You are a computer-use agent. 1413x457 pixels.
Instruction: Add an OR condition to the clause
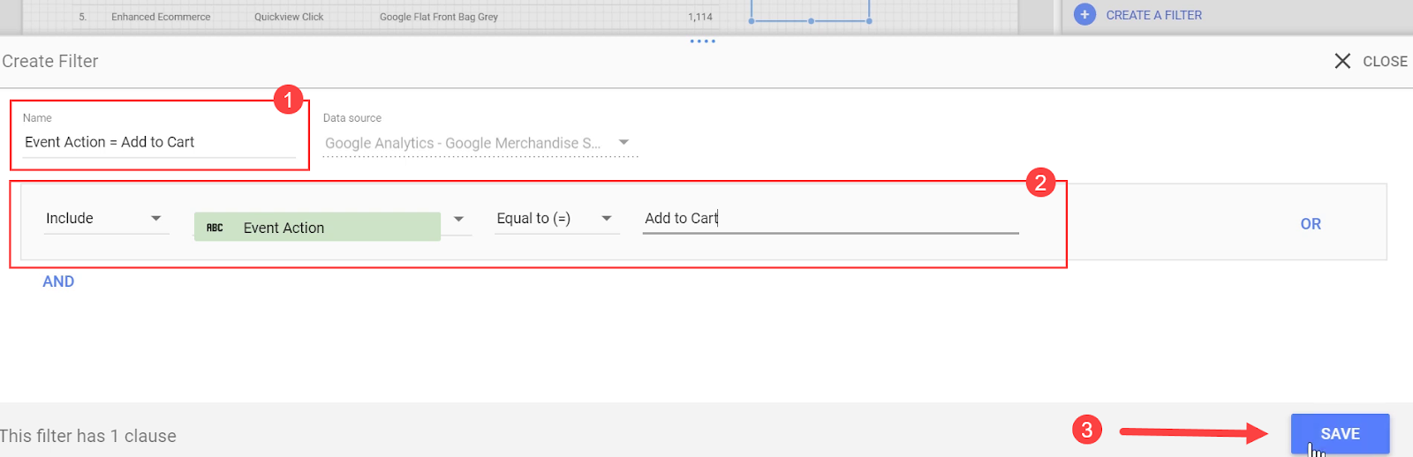click(1311, 224)
